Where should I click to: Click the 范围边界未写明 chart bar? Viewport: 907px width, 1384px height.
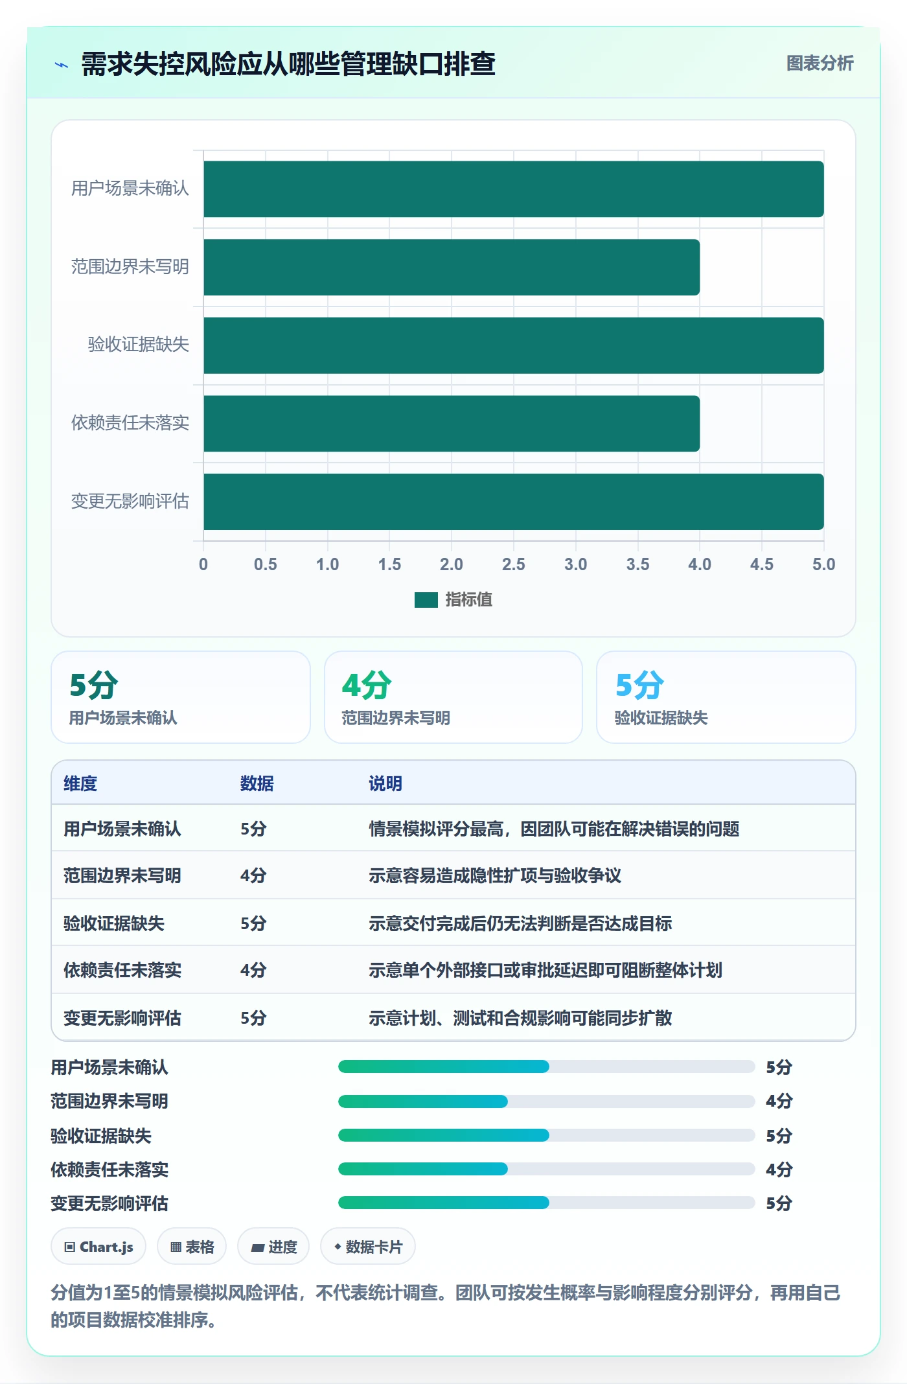point(452,267)
